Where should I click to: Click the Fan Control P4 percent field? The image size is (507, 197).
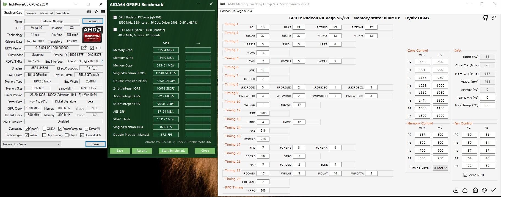tap(487, 166)
